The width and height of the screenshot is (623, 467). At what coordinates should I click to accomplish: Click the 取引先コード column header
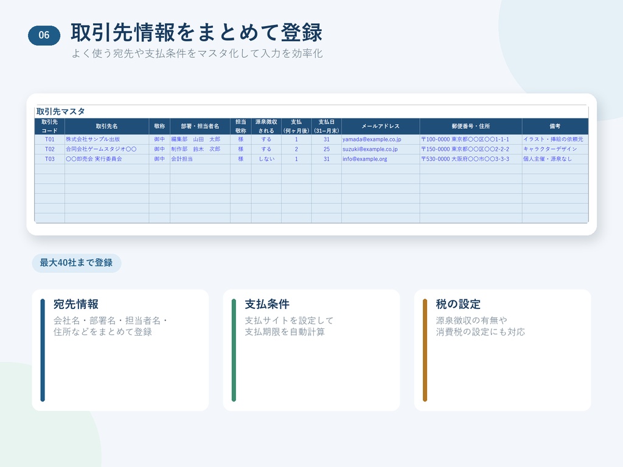coord(50,126)
